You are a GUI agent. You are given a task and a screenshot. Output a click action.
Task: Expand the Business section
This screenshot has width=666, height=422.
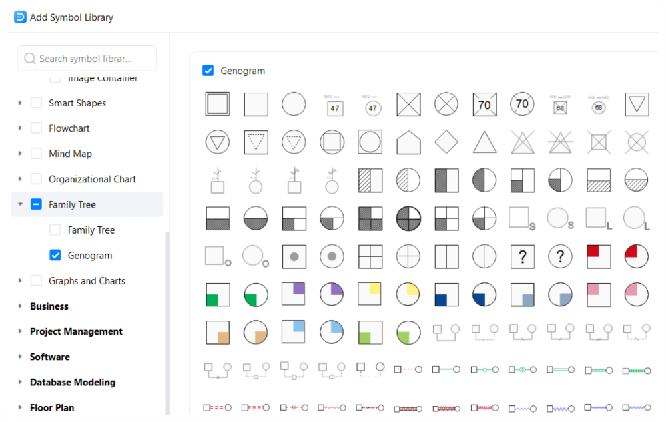click(20, 306)
